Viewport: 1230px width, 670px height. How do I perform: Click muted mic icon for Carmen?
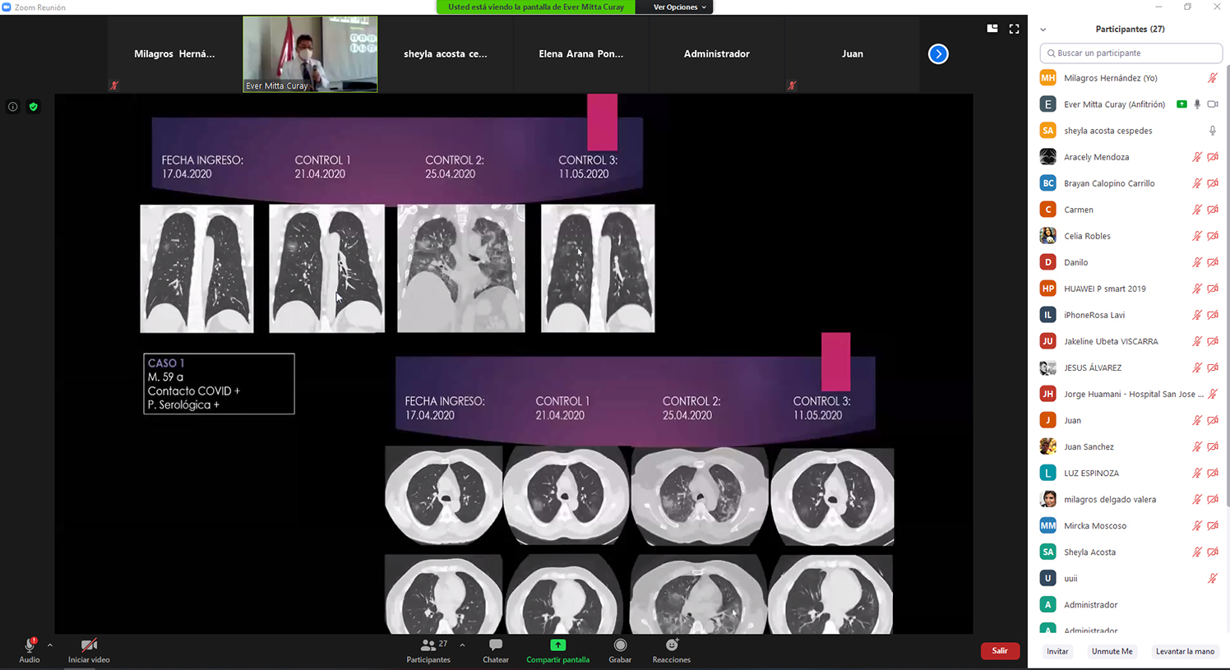pyautogui.click(x=1197, y=210)
